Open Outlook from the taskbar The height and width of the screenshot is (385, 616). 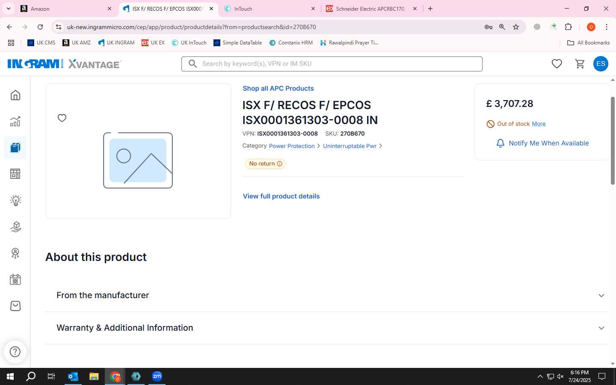click(73, 376)
